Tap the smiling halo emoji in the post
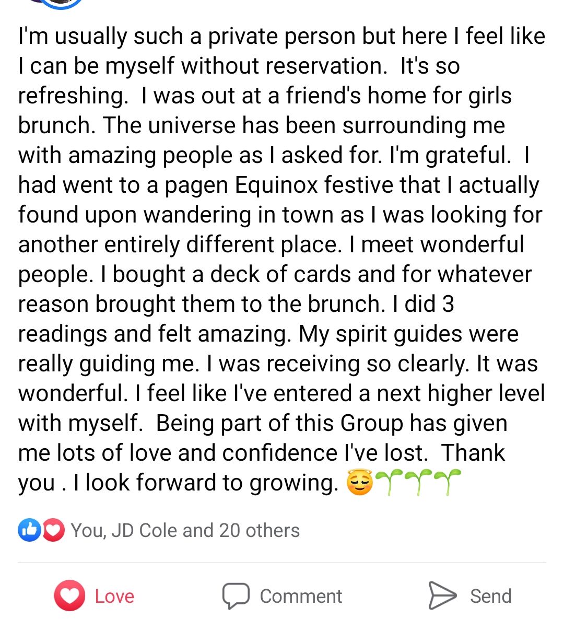This screenshot has width=564, height=631. click(x=360, y=483)
